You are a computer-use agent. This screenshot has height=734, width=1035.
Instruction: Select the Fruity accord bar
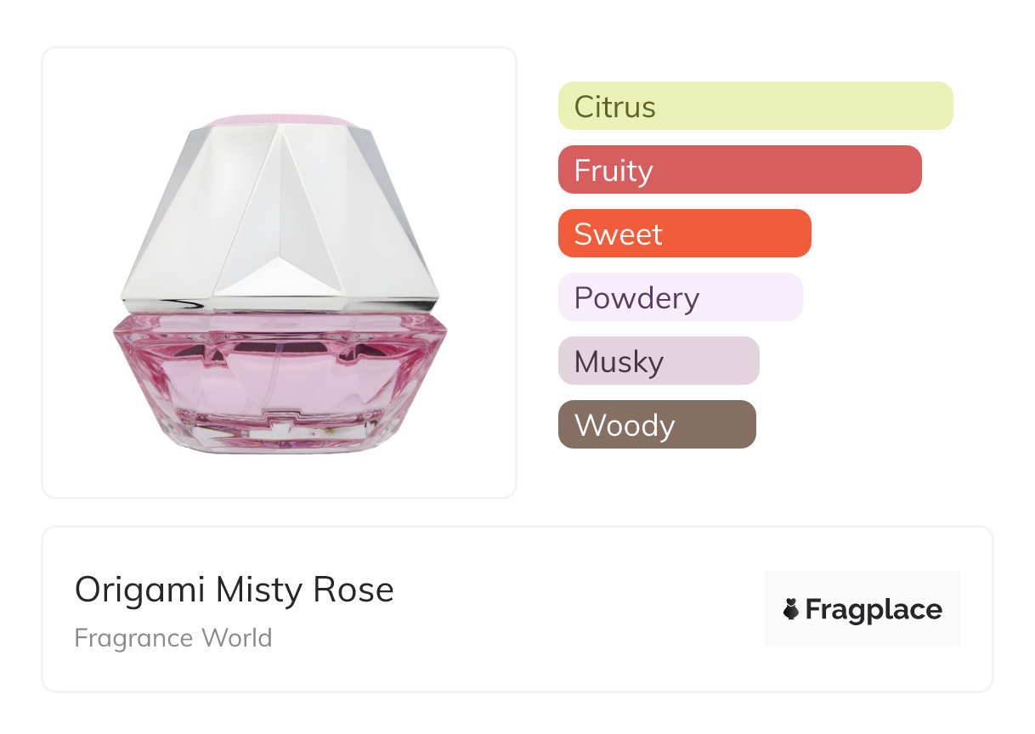pyautogui.click(x=739, y=170)
